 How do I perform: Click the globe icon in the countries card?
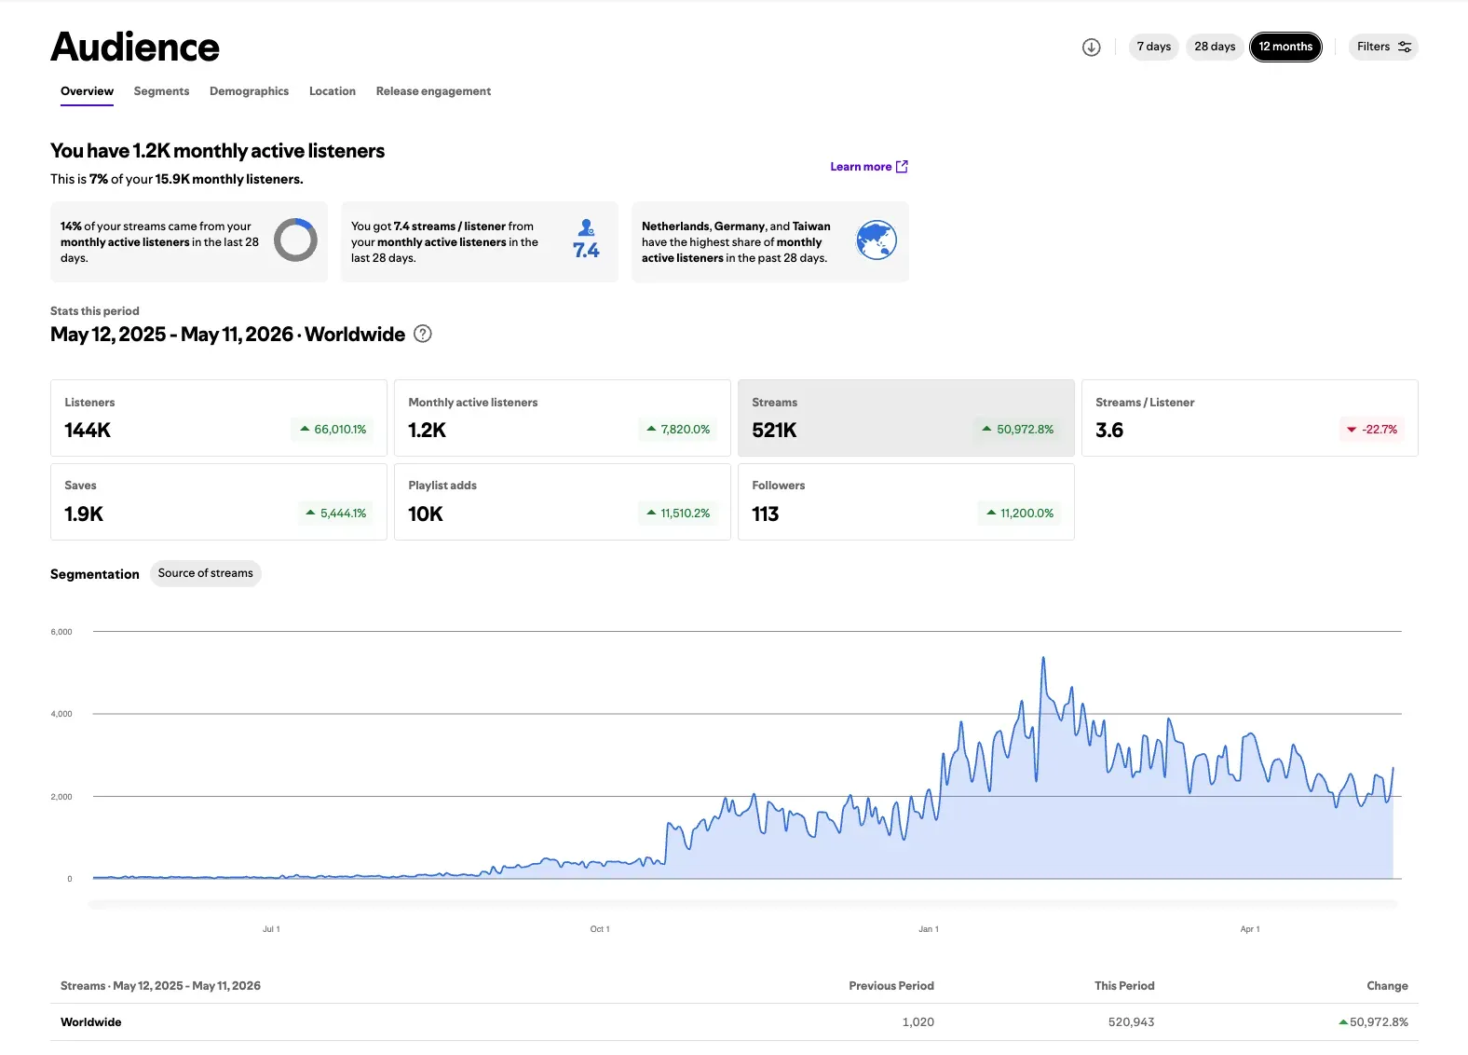pyautogui.click(x=876, y=240)
